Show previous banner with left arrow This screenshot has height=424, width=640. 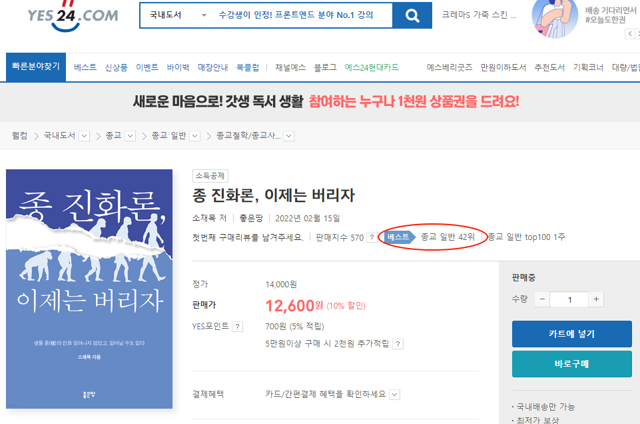630,34
